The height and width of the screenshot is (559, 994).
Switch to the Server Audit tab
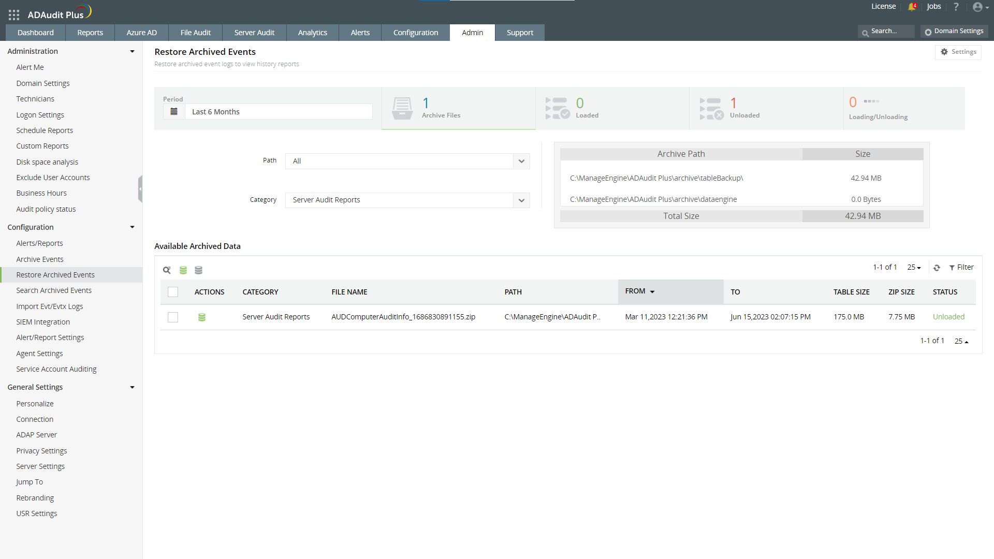tap(254, 33)
